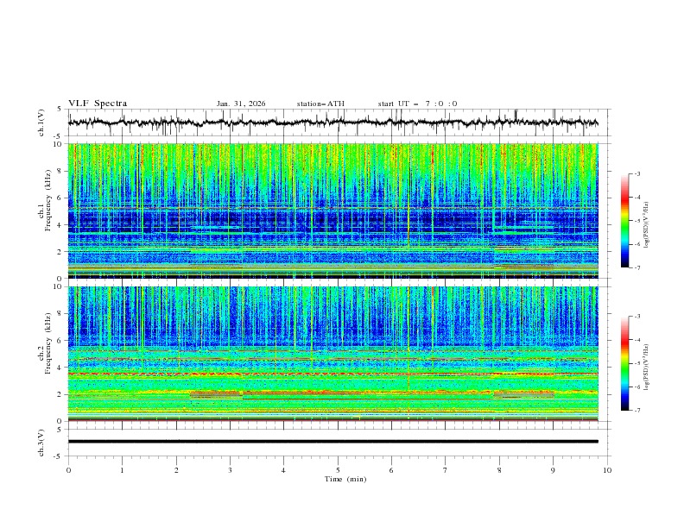Click time axis tick label "3"
Image resolution: width=684 pixels, height=528 pixels.
coord(230,470)
